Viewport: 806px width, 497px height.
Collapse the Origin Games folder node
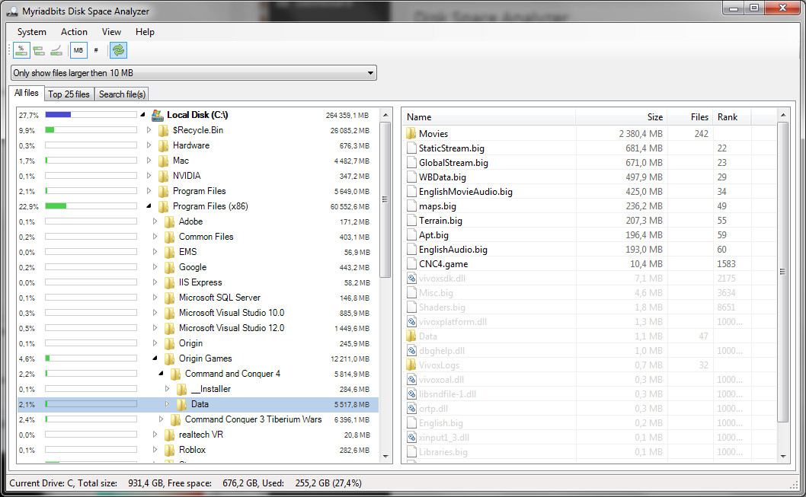[x=155, y=358]
